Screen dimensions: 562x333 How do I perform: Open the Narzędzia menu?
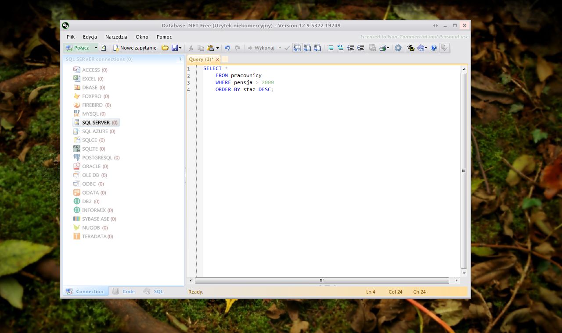point(116,37)
